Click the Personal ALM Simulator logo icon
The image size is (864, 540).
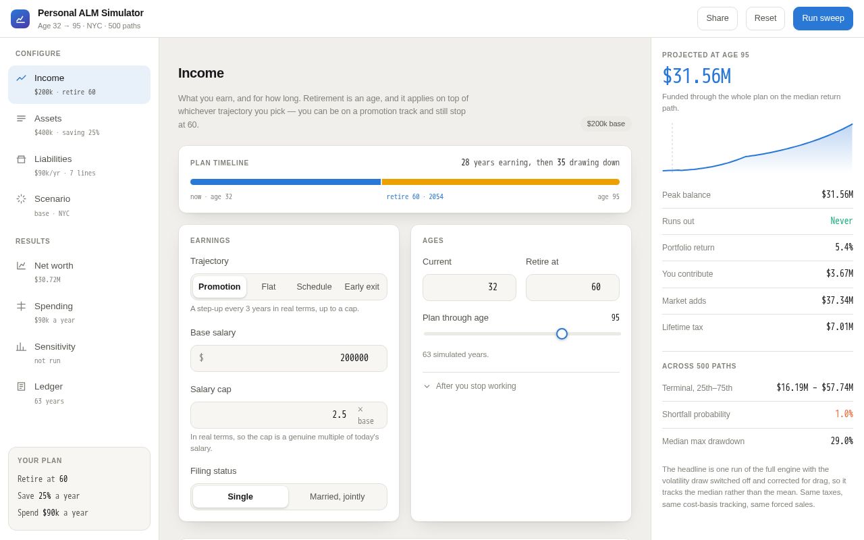coord(20,19)
